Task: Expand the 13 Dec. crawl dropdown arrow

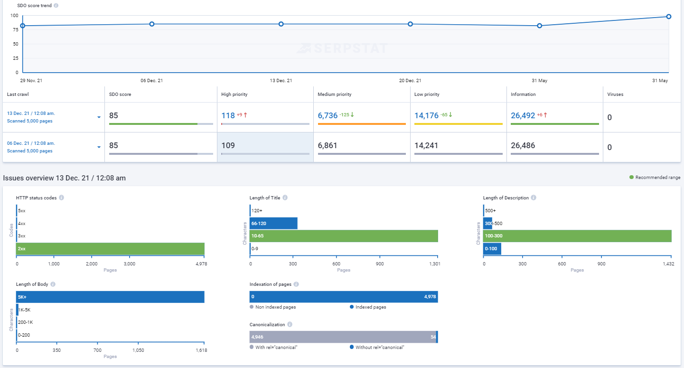Action: pyautogui.click(x=99, y=116)
